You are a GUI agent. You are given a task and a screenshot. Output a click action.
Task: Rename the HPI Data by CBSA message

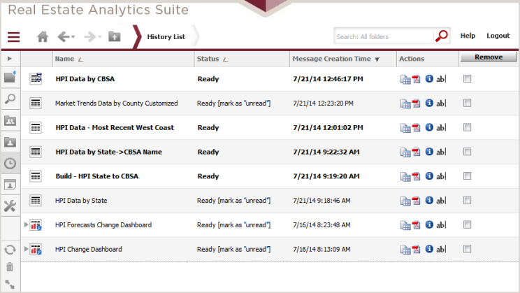pyautogui.click(x=441, y=79)
